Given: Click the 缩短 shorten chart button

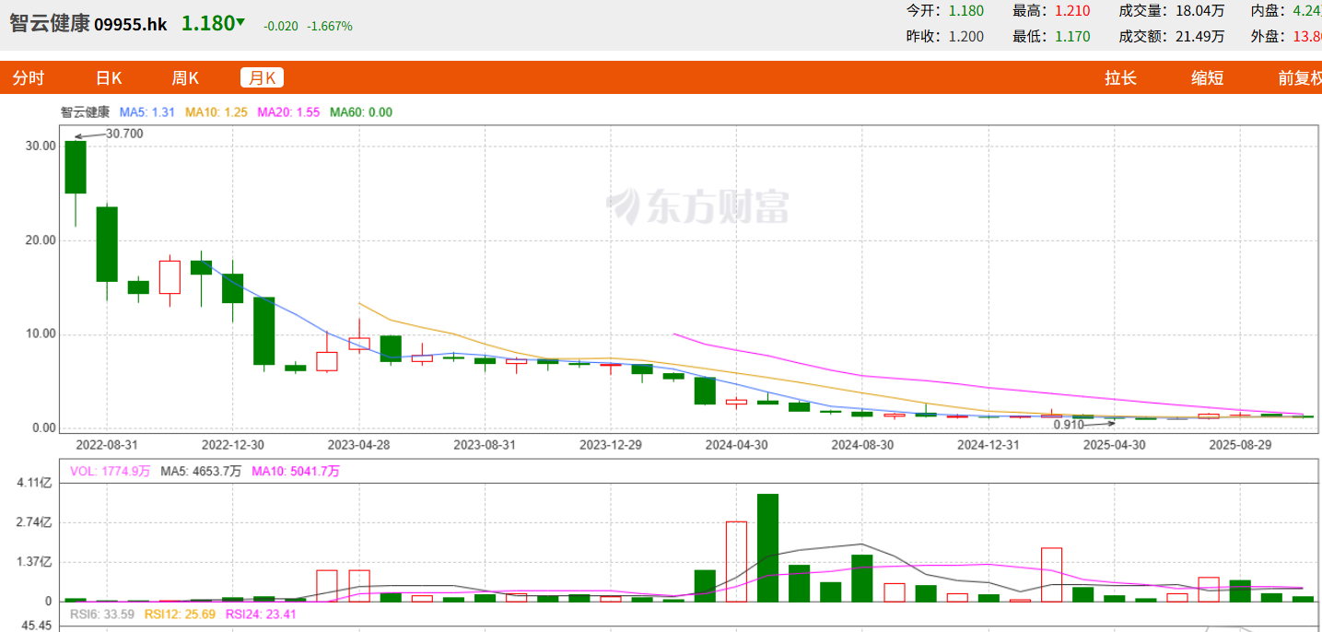Looking at the screenshot, I should (x=1208, y=78).
